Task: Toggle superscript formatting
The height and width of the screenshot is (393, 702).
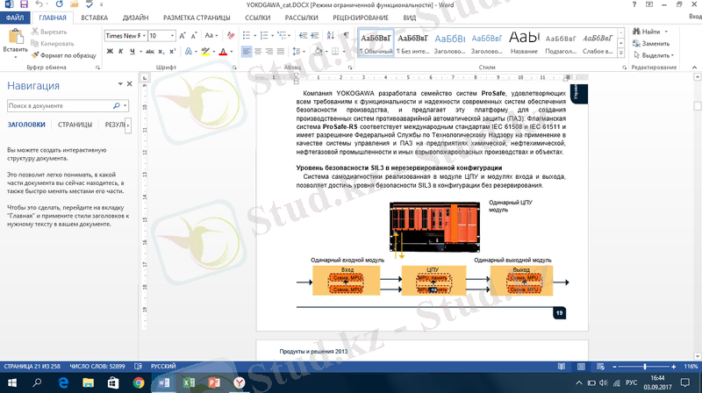Action: 173,52
